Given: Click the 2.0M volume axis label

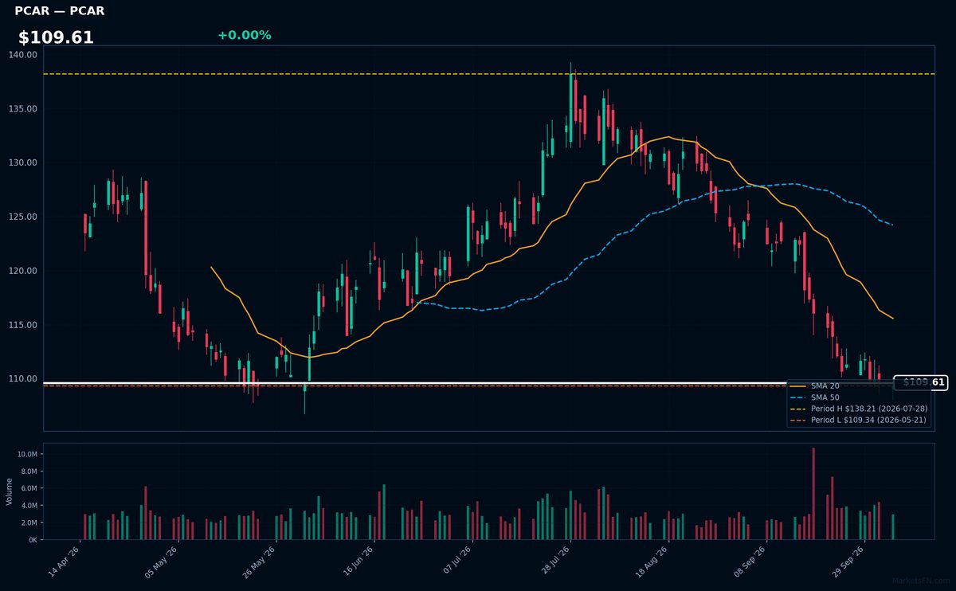Looking at the screenshot, I should tap(29, 523).
